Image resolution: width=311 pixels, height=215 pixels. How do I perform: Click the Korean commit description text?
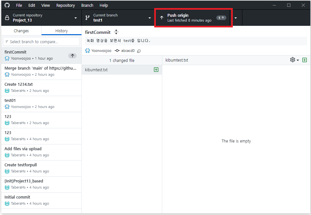118,41
